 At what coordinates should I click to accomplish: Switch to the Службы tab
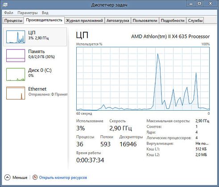click(x=195, y=21)
